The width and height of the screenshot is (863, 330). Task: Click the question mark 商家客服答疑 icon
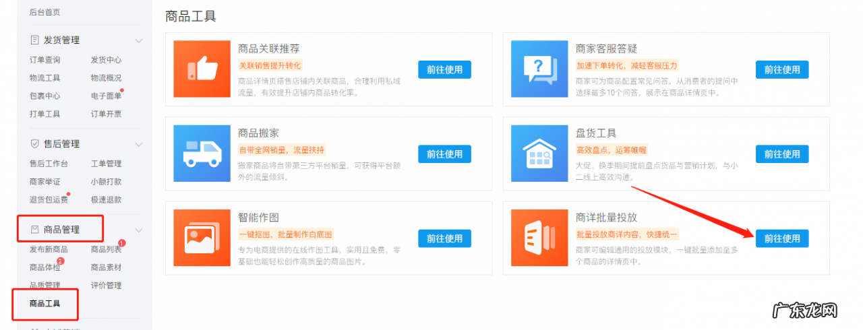(x=539, y=69)
